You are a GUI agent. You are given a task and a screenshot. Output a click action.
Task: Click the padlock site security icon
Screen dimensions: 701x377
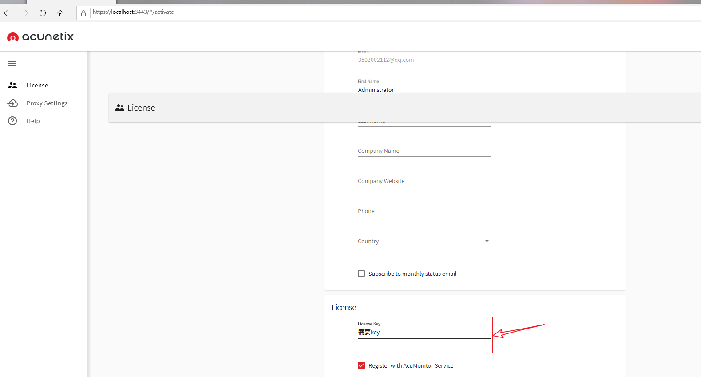click(x=83, y=13)
